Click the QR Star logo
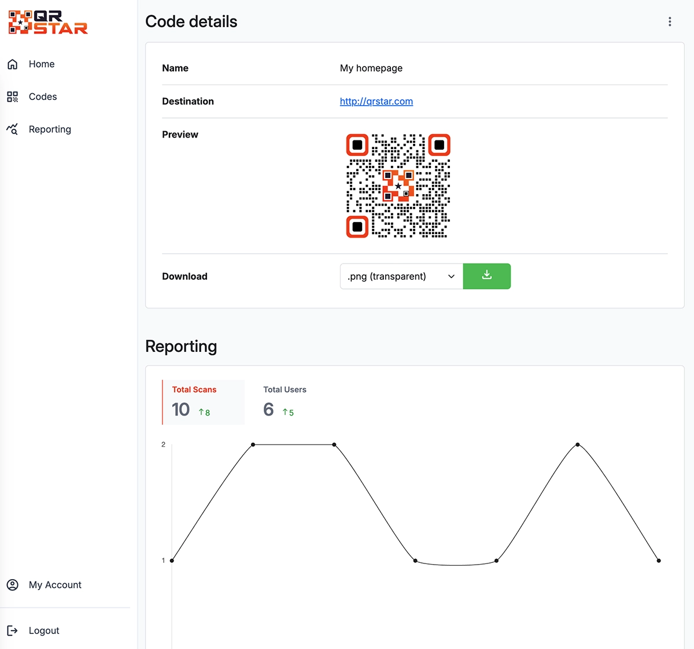Image resolution: width=694 pixels, height=649 pixels. pos(47,22)
